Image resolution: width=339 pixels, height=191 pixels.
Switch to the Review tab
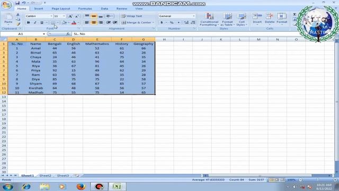pyautogui.click(x=122, y=8)
